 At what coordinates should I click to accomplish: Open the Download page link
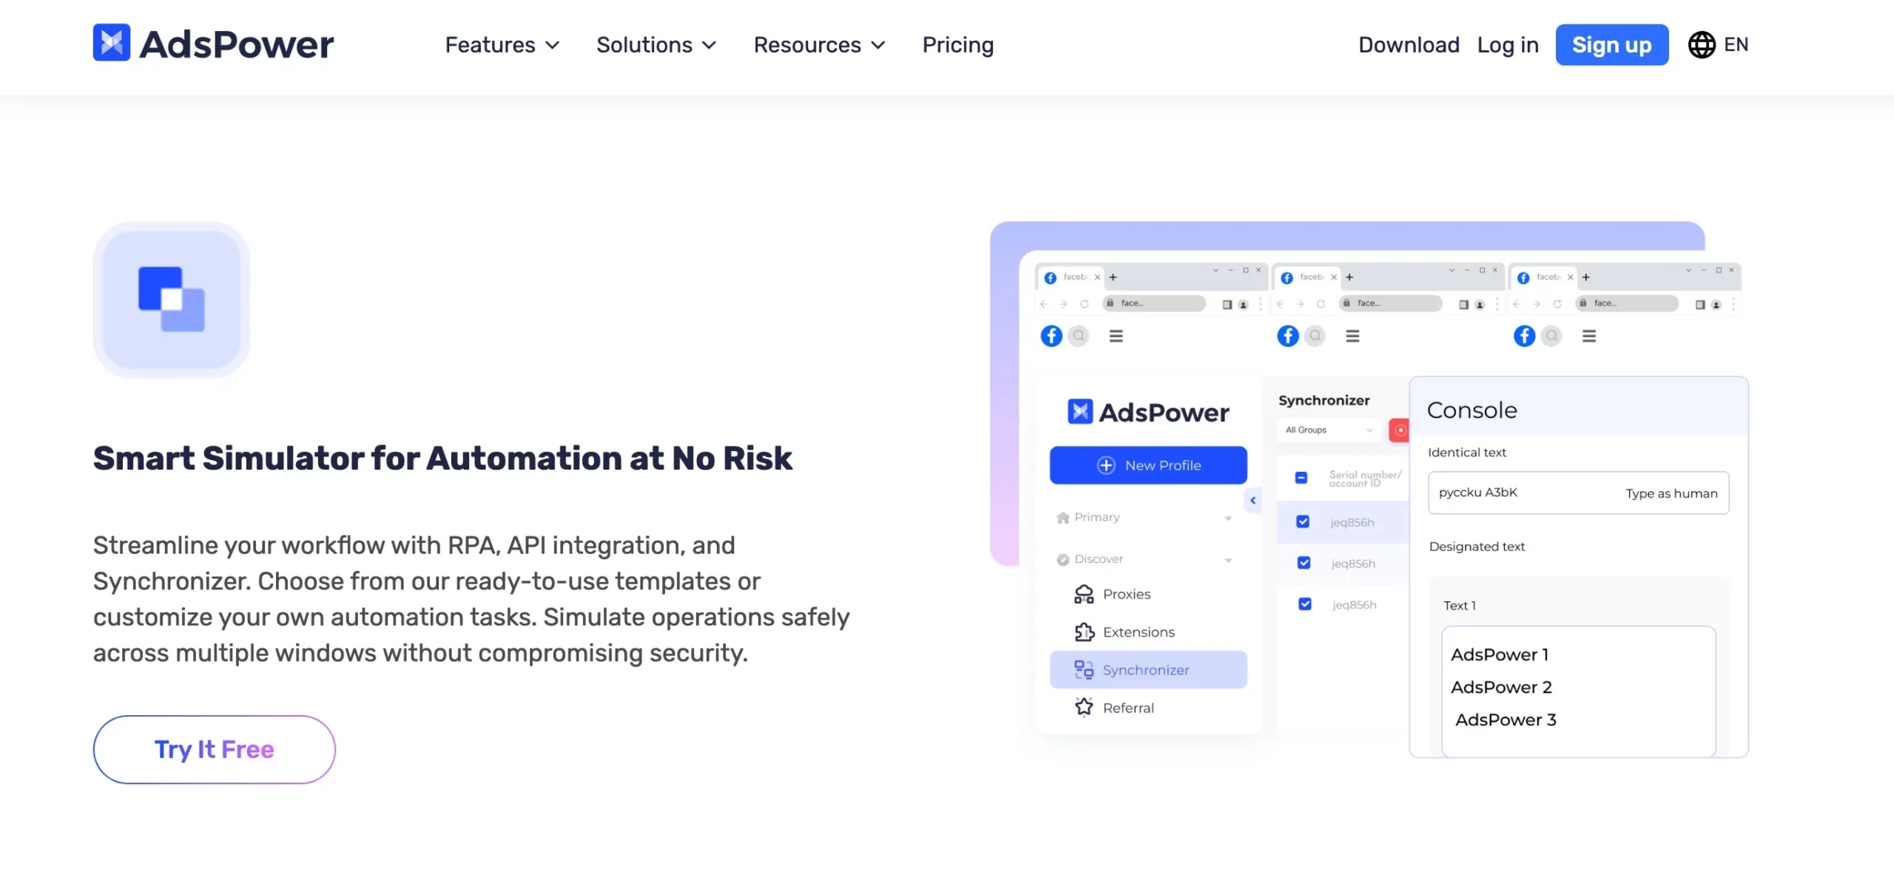[1409, 45]
